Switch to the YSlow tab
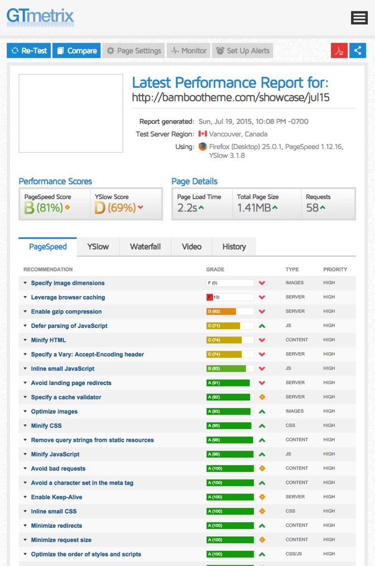Image resolution: width=375 pixels, height=566 pixels. point(98,246)
